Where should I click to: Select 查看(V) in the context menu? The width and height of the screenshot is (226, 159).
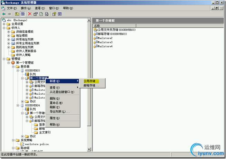tap(63, 87)
